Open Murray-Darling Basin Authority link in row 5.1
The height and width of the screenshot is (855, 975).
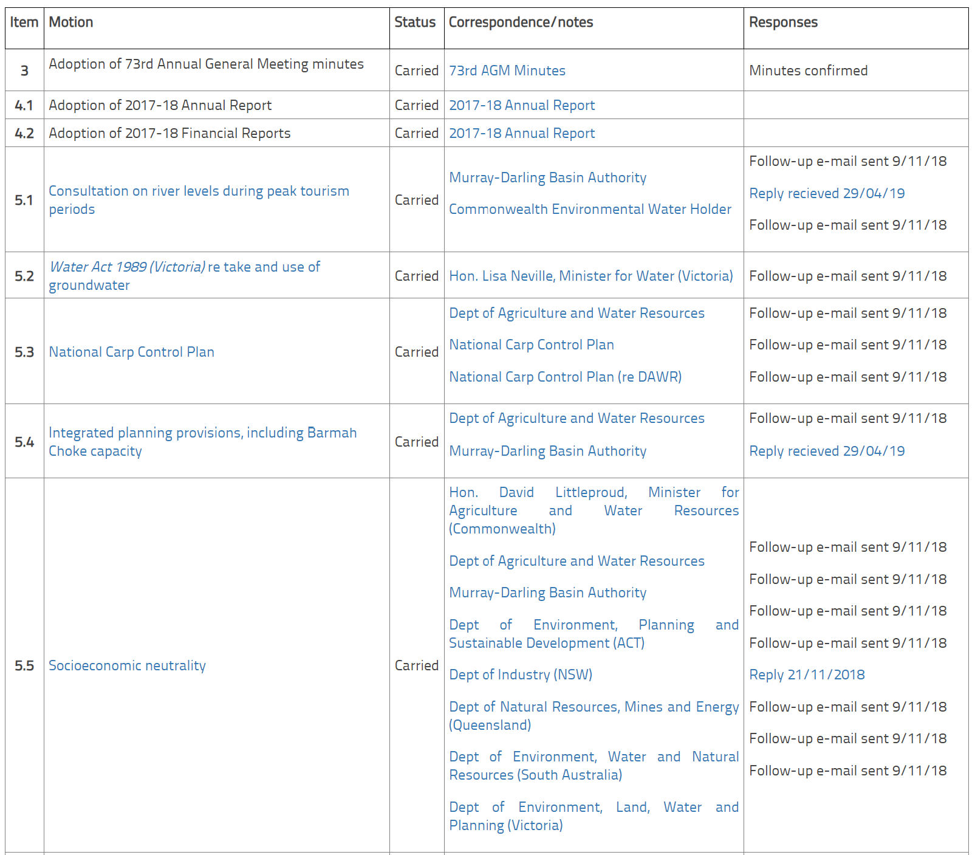coord(547,177)
